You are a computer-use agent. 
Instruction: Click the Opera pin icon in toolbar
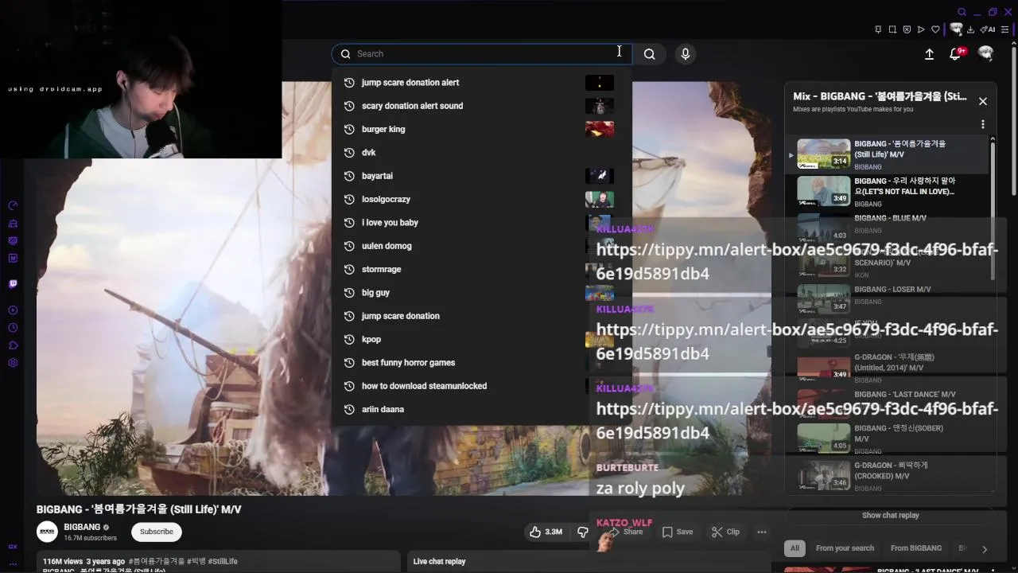coord(878,29)
